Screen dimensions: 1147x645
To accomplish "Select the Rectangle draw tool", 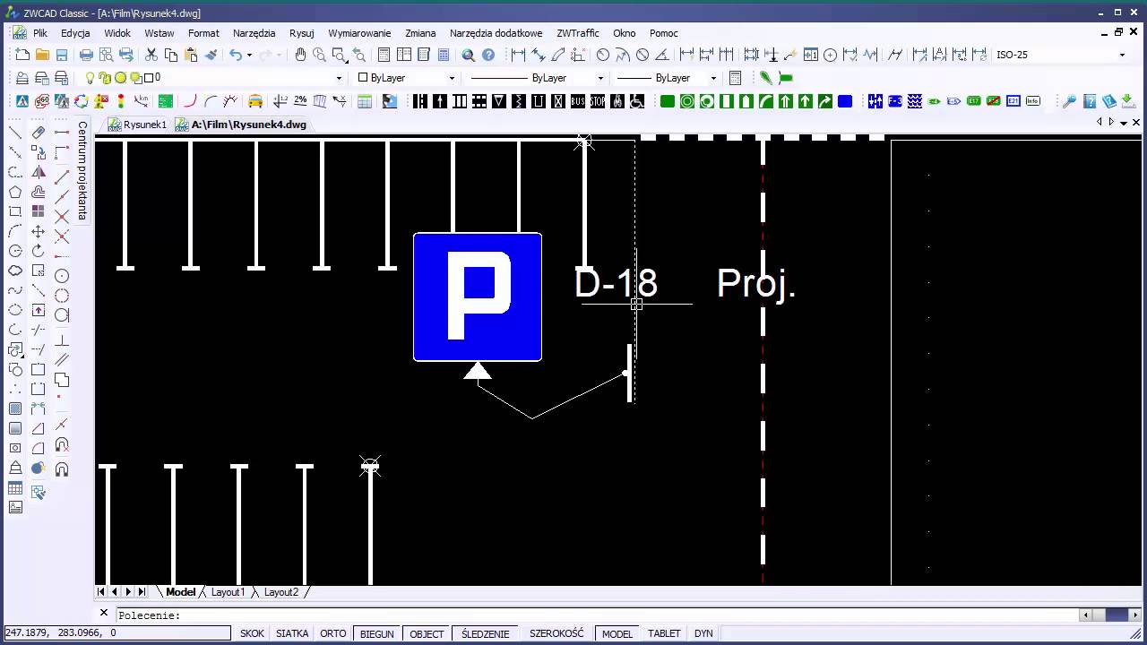I will point(15,211).
